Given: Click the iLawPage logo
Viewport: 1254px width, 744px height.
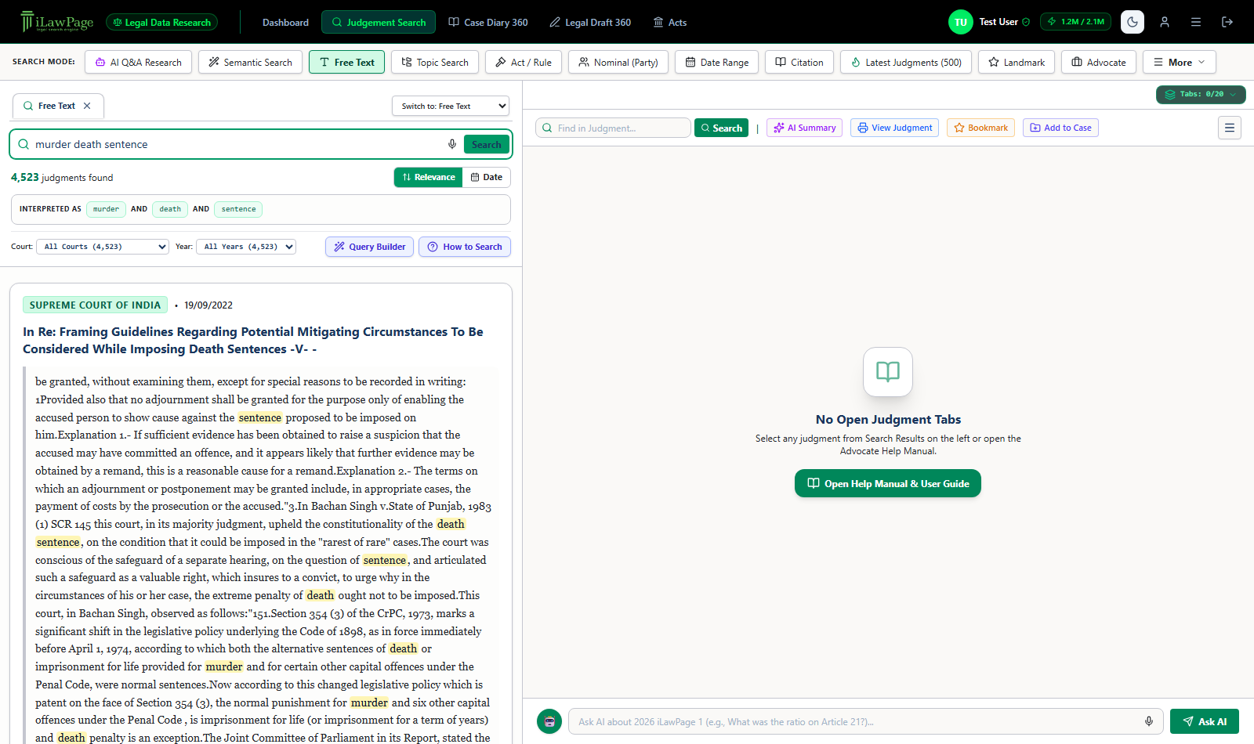Looking at the screenshot, I should [x=56, y=22].
